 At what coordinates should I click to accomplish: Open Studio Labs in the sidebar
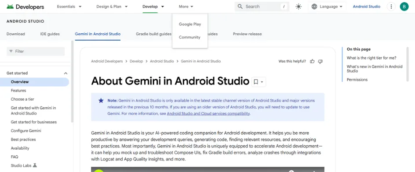[21, 165]
